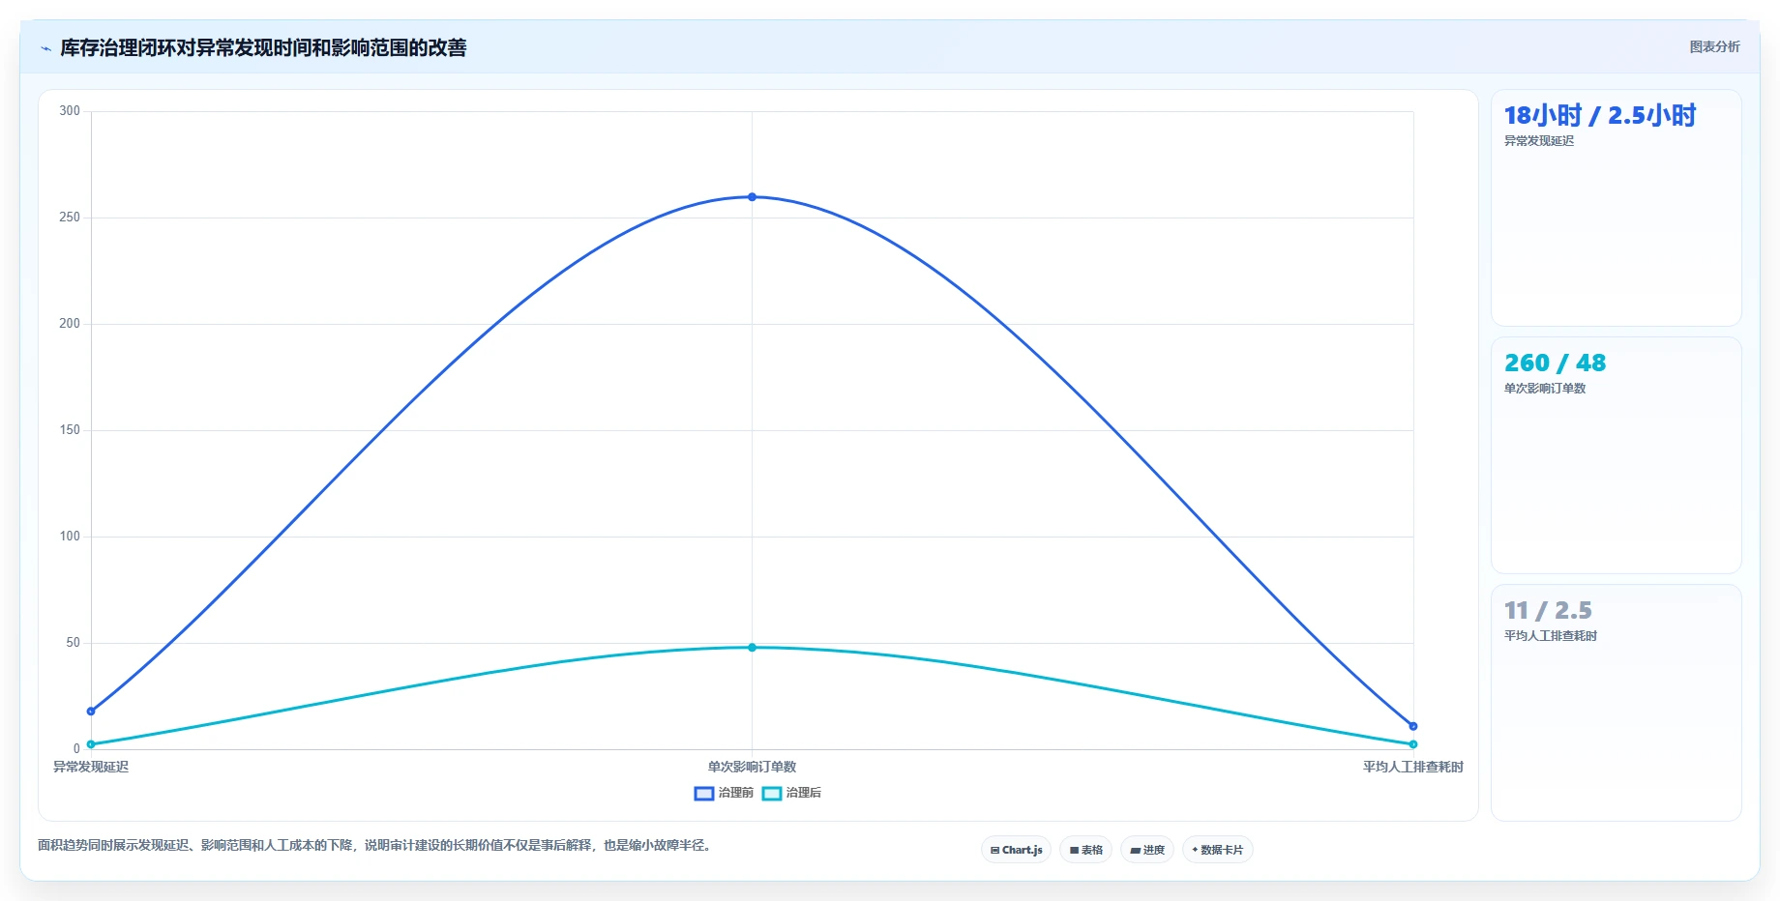This screenshot has height=901, width=1780.
Task: Click the Chart.js tag pill
Action: point(1016,850)
